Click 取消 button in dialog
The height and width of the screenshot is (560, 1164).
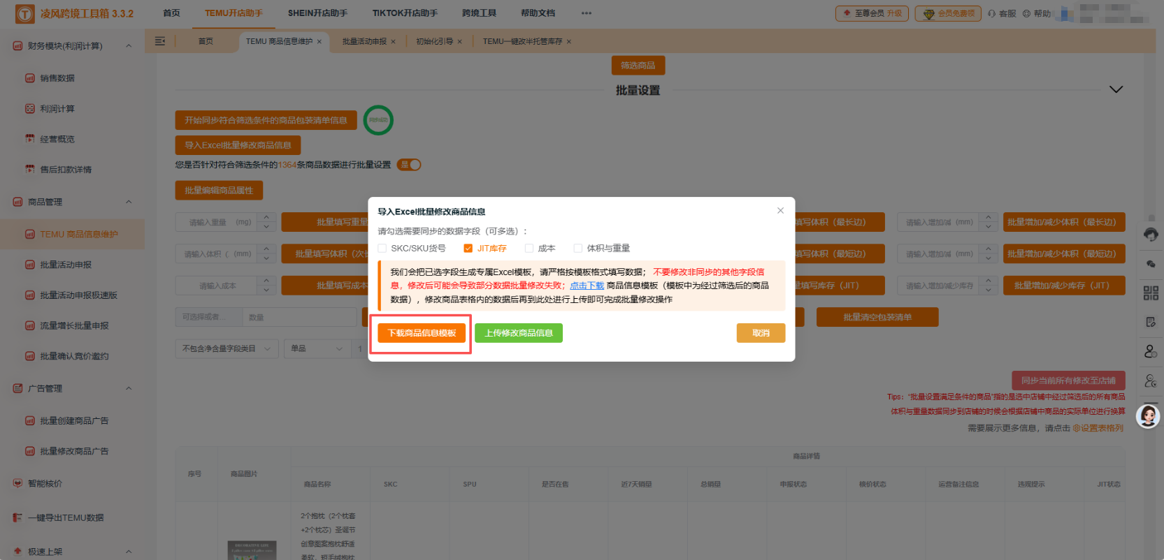(761, 333)
